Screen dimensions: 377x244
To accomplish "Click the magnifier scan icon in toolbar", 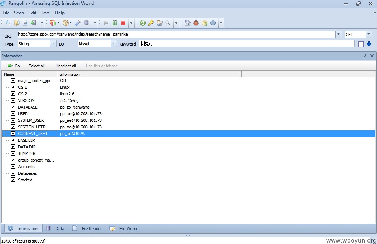I will coord(8,23).
